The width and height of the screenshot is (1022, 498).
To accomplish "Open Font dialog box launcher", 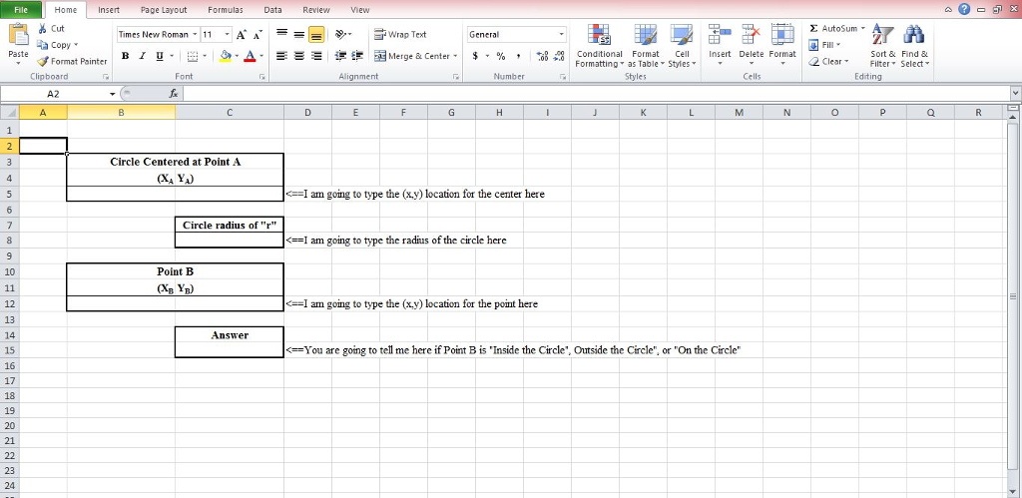I will coord(262,77).
